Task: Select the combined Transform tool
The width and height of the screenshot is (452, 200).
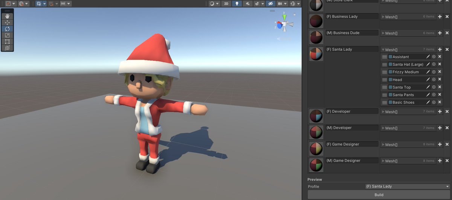Action: pyautogui.click(x=7, y=48)
